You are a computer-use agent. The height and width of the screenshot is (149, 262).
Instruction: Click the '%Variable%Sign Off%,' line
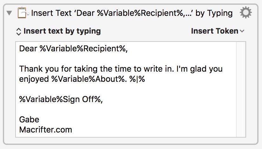coord(61,99)
